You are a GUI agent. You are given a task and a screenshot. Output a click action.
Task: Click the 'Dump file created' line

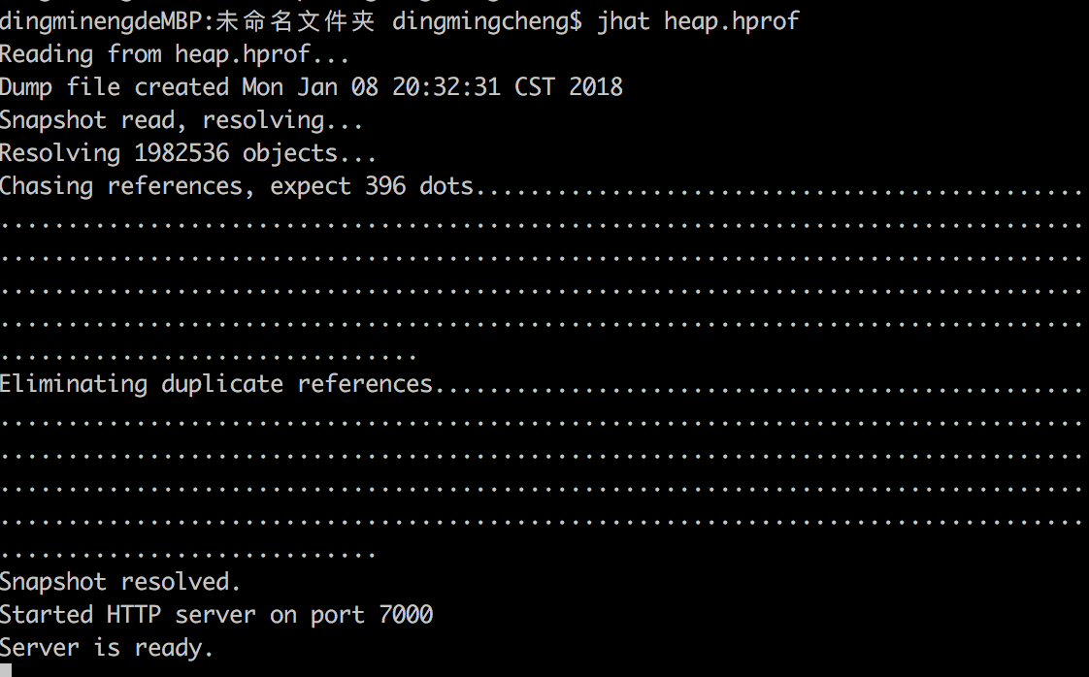pos(312,86)
